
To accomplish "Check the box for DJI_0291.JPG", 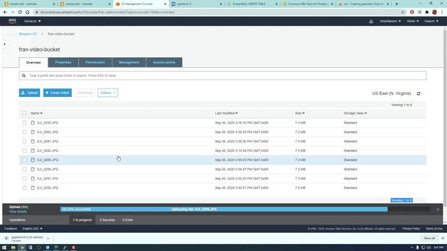I will pyautogui.click(x=24, y=178).
